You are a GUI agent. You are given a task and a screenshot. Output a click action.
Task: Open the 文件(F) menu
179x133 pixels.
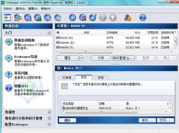click(8, 9)
